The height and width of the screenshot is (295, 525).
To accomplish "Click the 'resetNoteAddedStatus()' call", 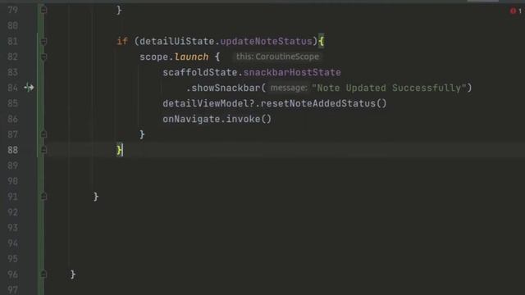I will point(323,103).
